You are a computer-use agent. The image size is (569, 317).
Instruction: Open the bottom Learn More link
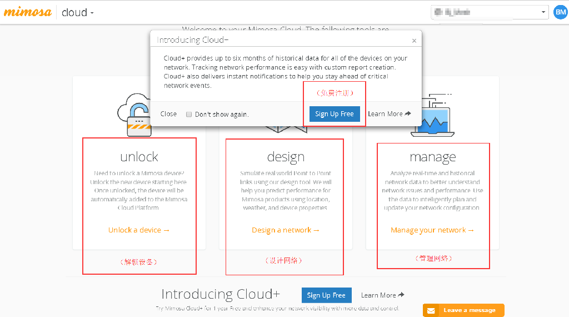[382, 295]
